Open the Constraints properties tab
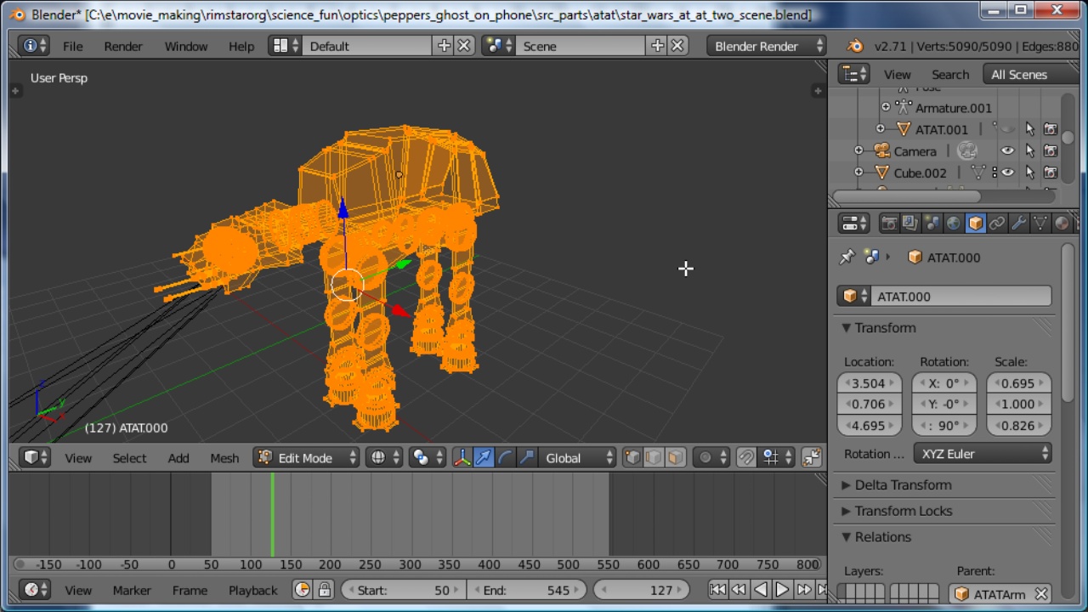Viewport: 1088px width, 612px height. 997,223
